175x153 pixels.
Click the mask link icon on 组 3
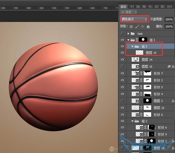tap(137, 40)
